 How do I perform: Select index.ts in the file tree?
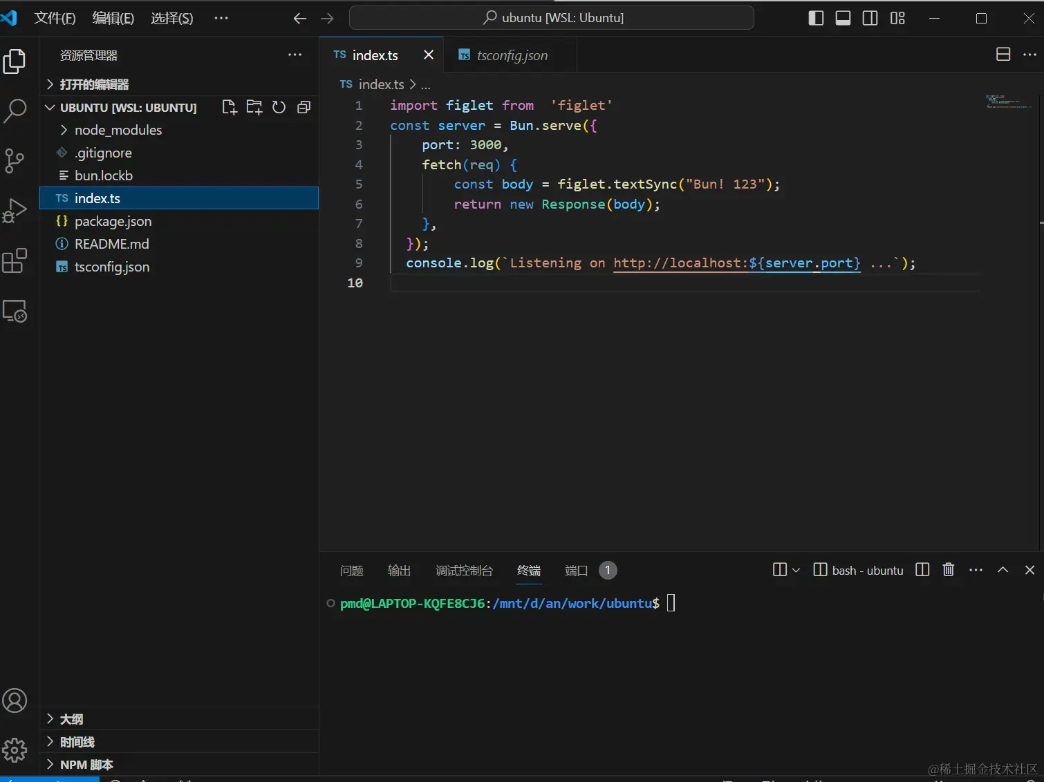(179, 198)
